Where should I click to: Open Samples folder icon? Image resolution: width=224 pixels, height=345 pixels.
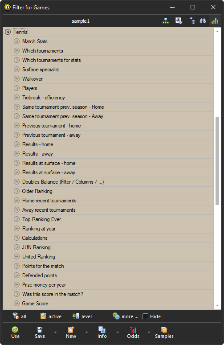[164, 332]
